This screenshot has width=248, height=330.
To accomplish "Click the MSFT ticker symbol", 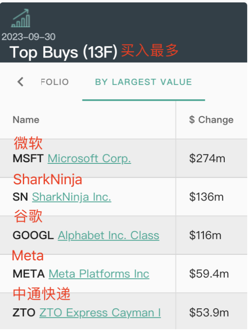I will 28,158.
